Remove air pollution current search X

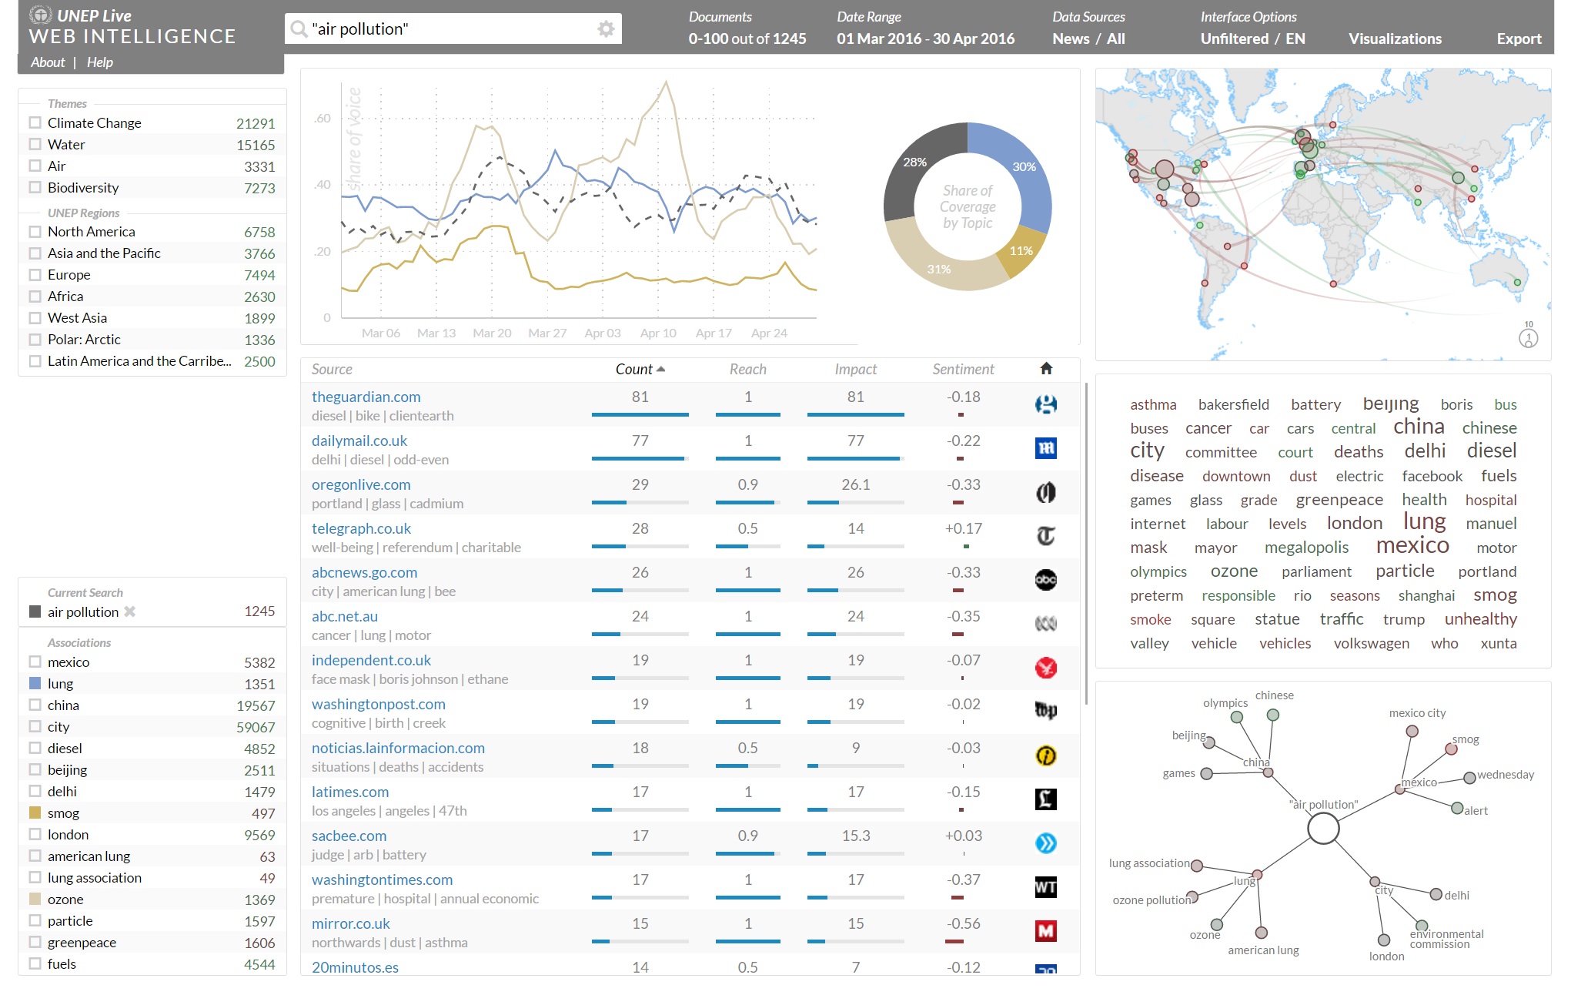[x=130, y=611]
